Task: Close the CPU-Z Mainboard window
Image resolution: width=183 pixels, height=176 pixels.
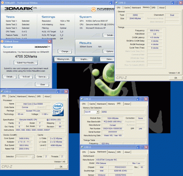Action: coord(146,147)
